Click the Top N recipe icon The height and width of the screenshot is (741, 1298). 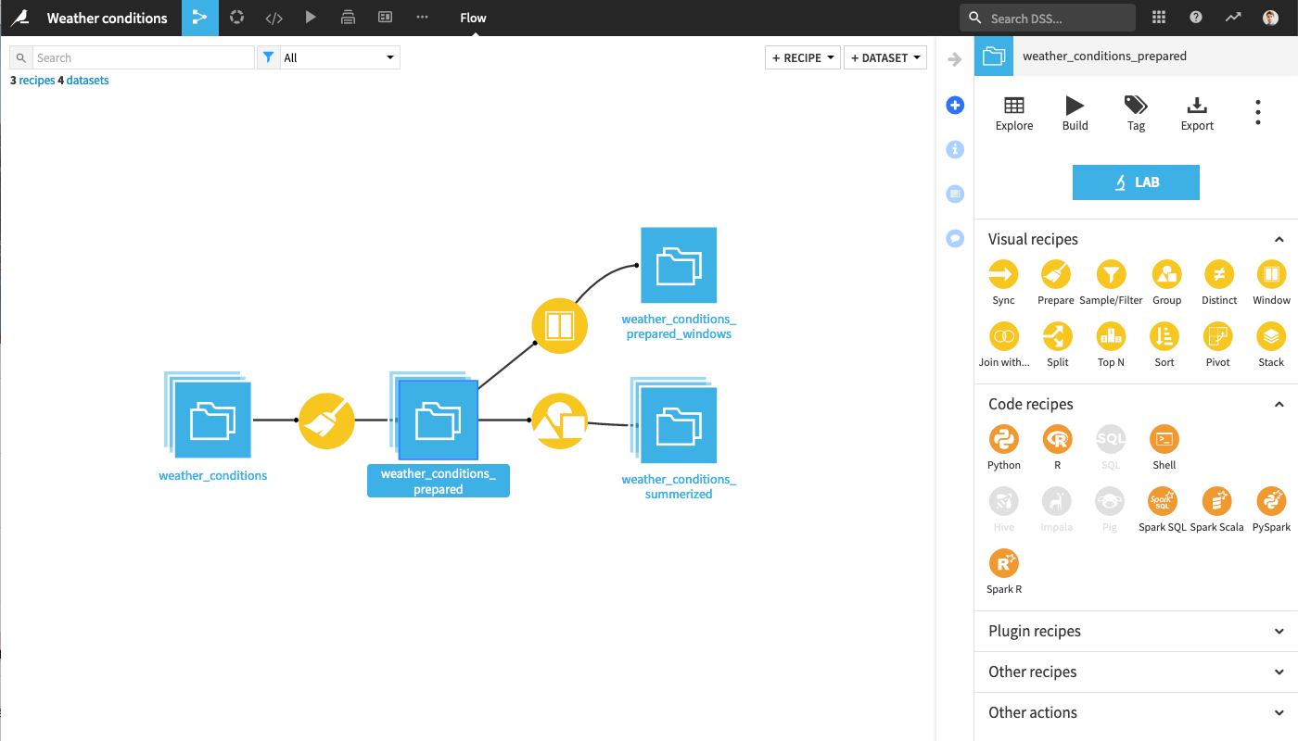pos(1111,337)
